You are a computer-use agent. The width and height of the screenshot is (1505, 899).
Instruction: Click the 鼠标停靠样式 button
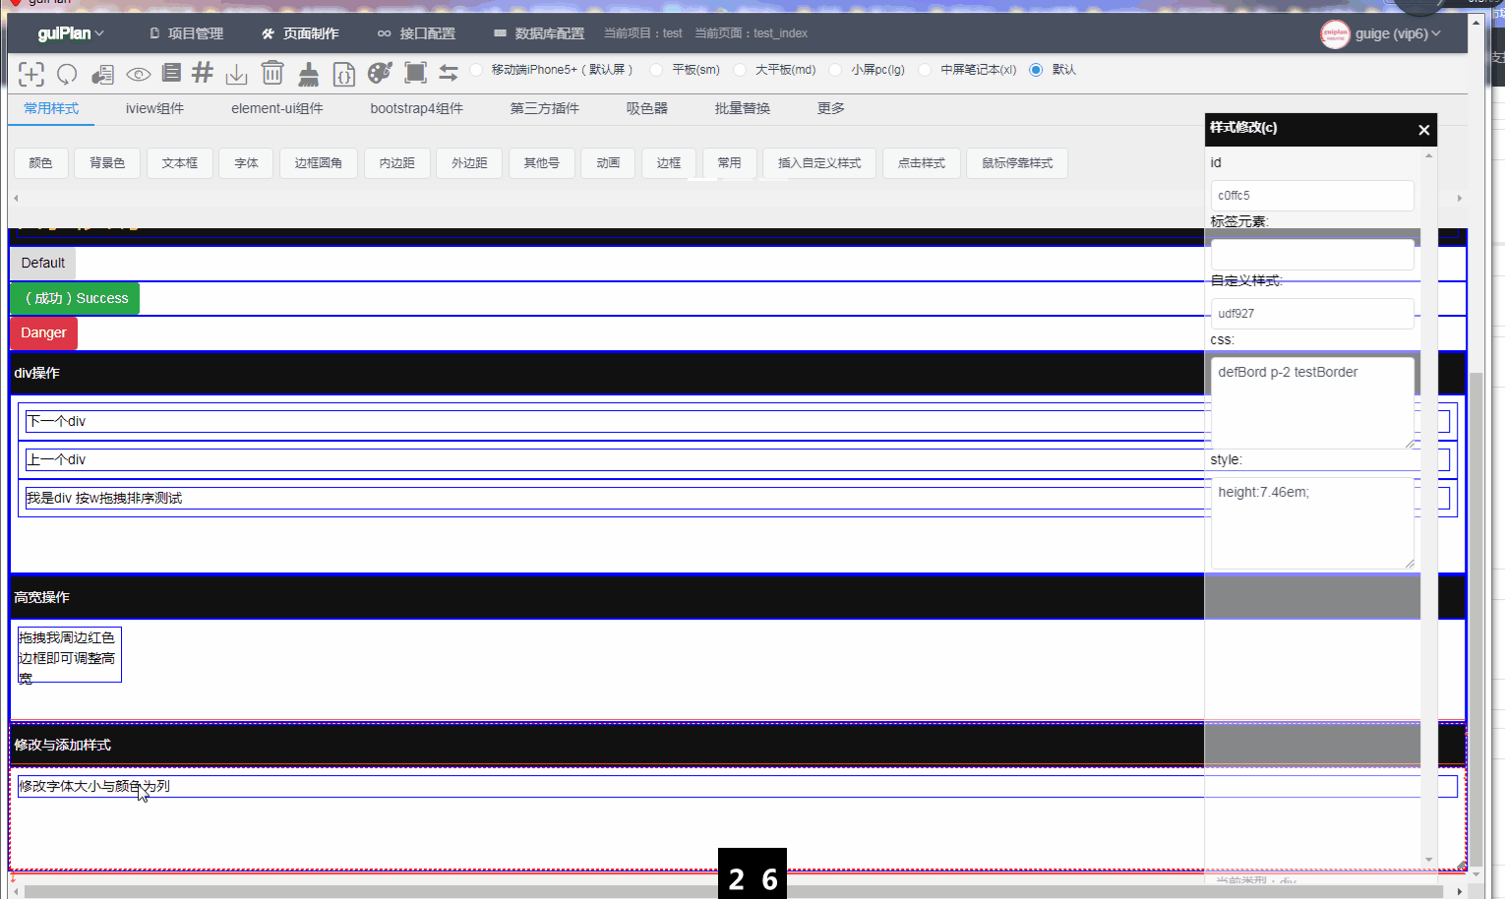1017,163
